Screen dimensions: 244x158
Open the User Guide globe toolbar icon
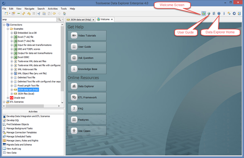(209, 13)
